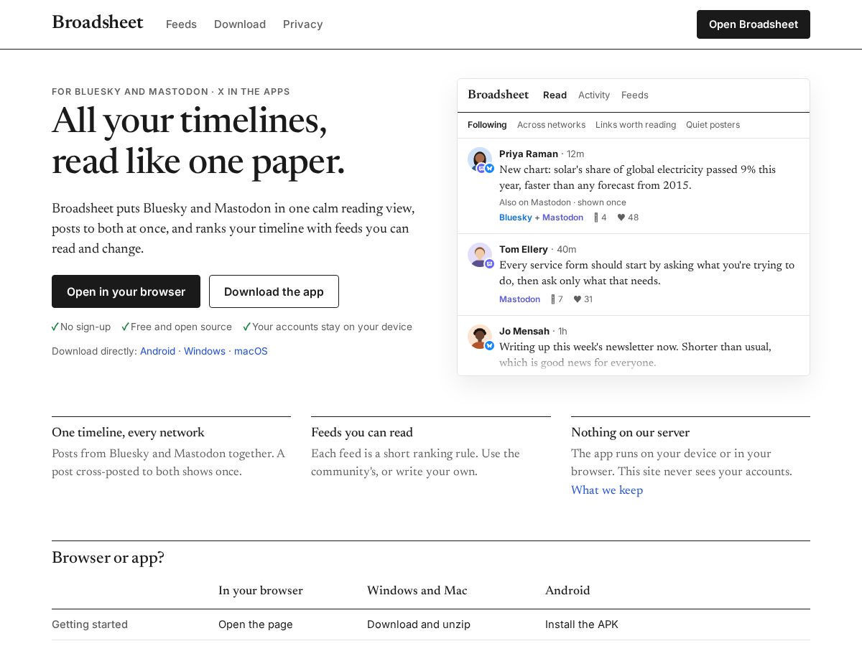Download the Windows version directly
Viewport: 862px width, 646px height.
pyautogui.click(x=205, y=351)
